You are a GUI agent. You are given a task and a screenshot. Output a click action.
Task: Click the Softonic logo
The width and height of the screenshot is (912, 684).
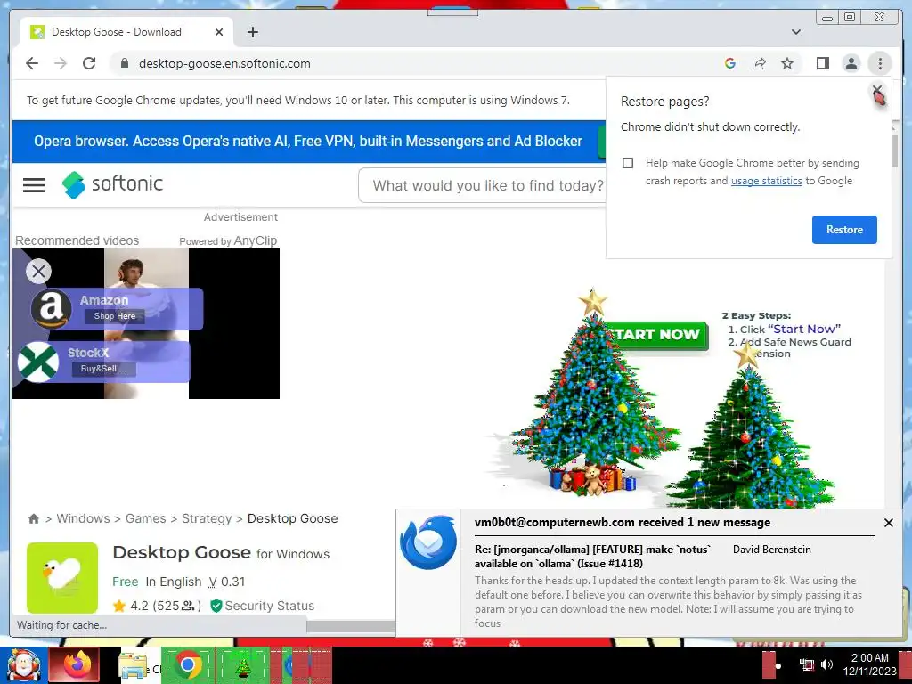pyautogui.click(x=113, y=184)
